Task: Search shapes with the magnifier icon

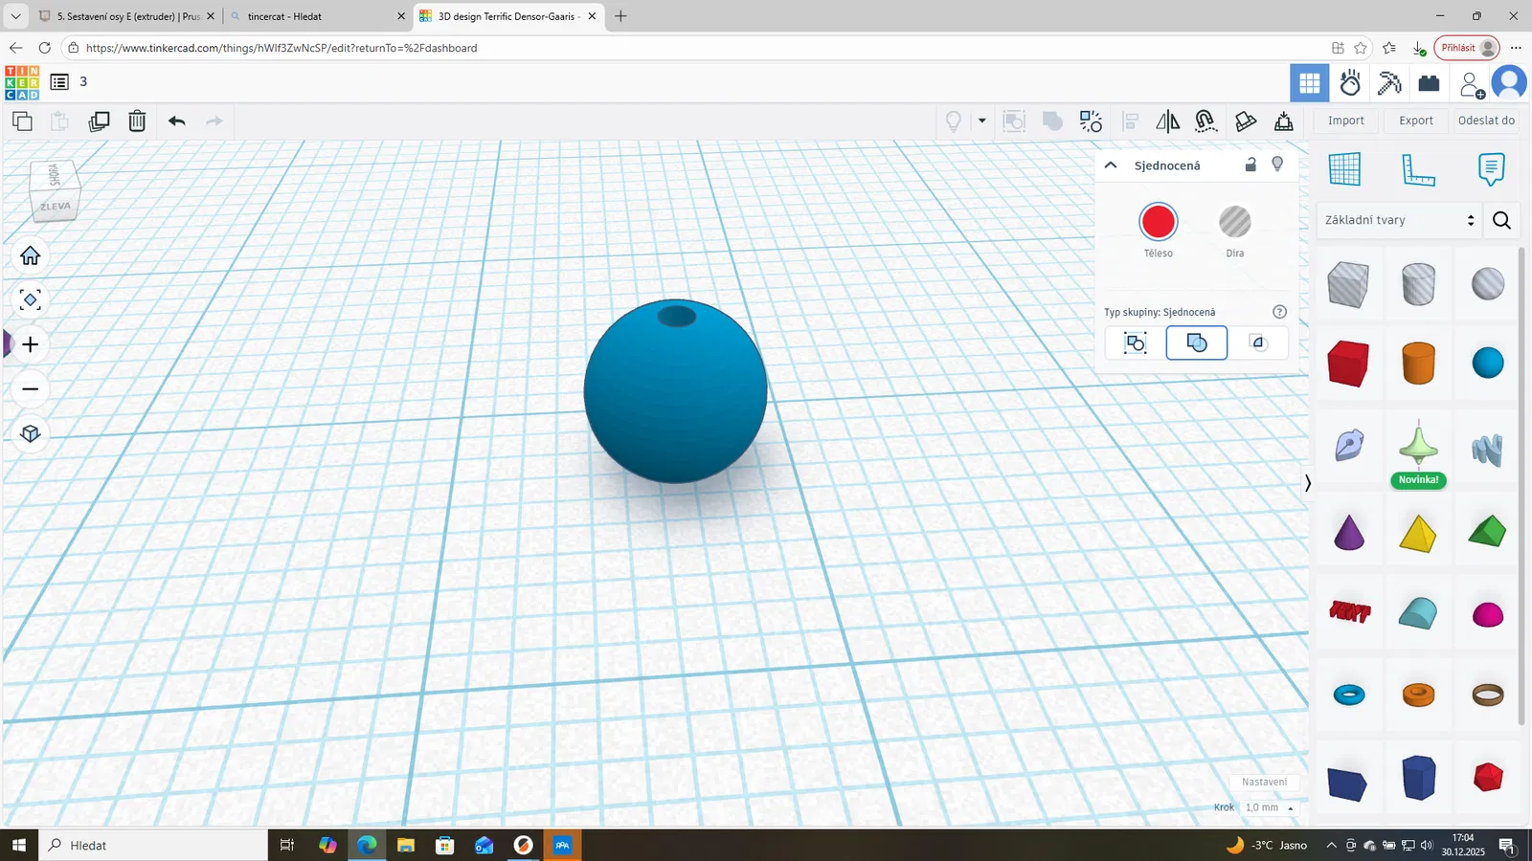Action: (x=1501, y=221)
